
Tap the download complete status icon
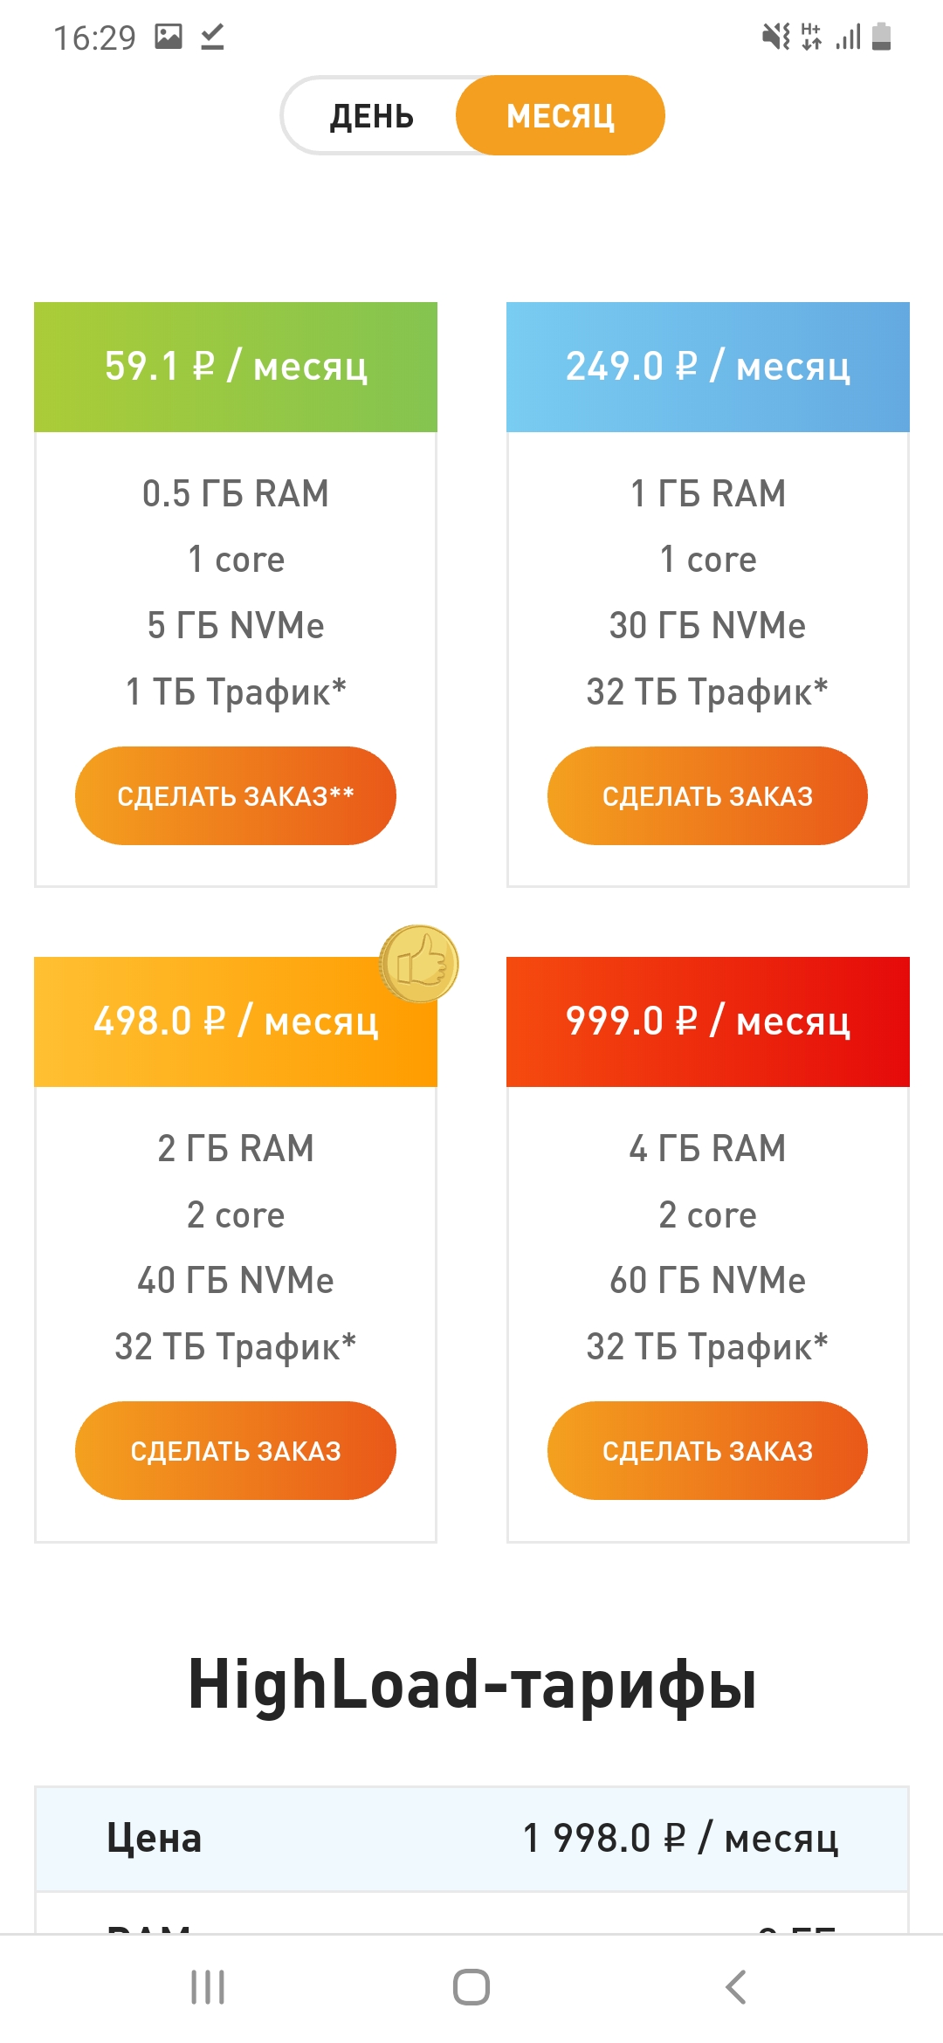[x=212, y=37]
